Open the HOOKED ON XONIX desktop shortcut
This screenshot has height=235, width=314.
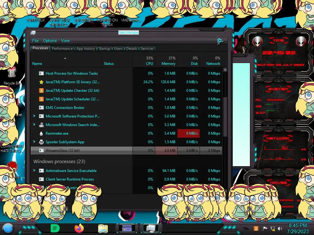[x=107, y=22]
